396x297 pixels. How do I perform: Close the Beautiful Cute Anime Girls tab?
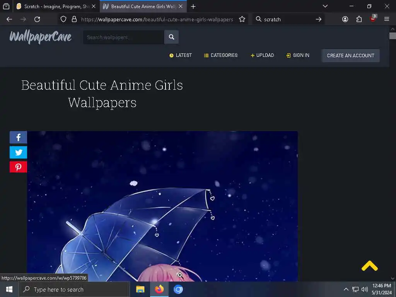click(x=181, y=7)
